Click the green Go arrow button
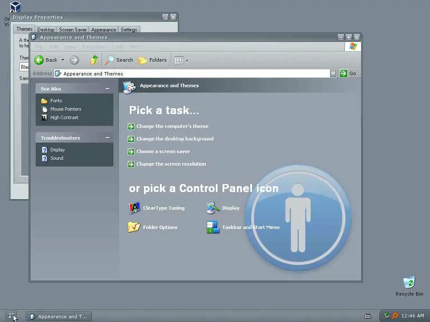This screenshot has height=322, width=430. click(x=343, y=73)
